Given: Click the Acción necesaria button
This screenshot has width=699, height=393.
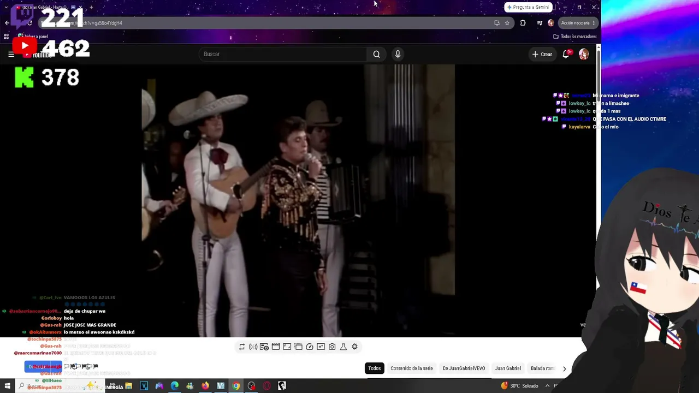Looking at the screenshot, I should 575,23.
